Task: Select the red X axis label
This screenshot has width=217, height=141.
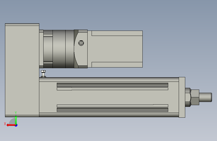Action: 5,124
